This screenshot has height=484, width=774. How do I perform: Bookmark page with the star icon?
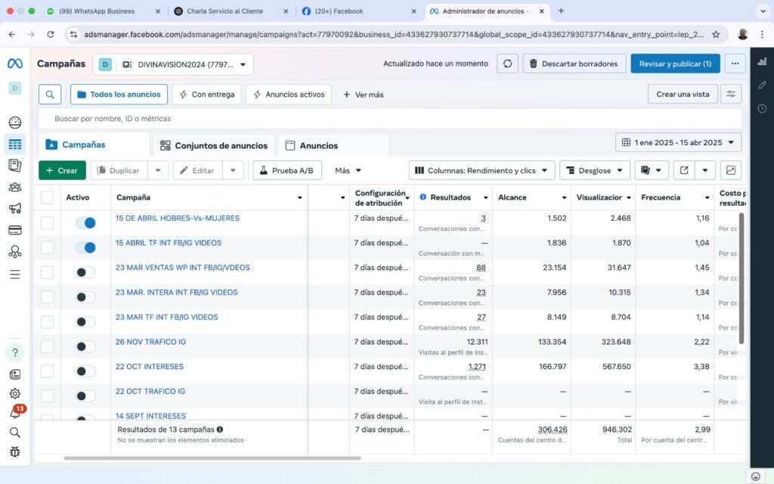tap(716, 34)
